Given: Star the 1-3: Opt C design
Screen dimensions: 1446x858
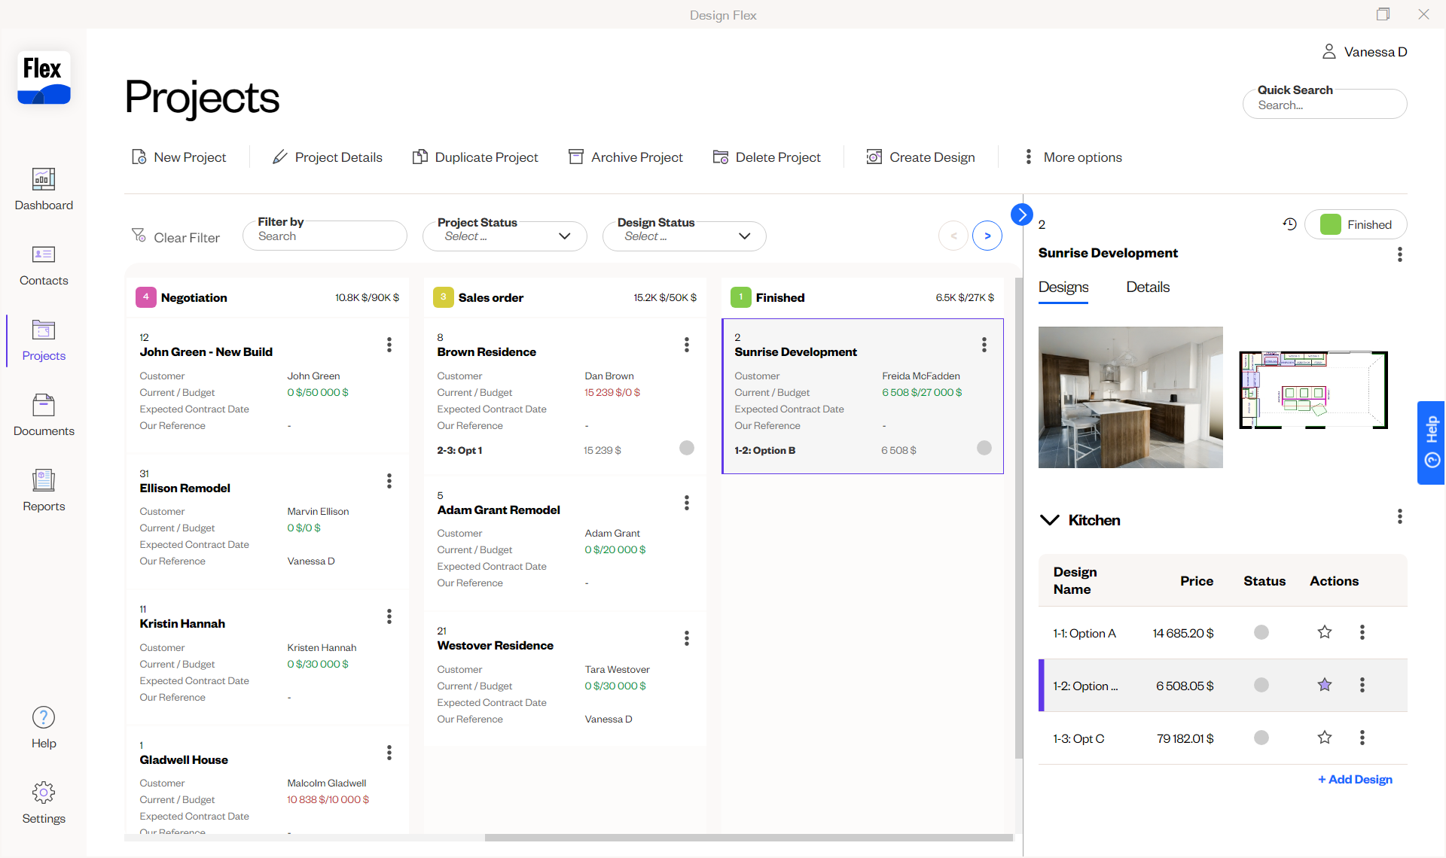Looking at the screenshot, I should [x=1325, y=738].
